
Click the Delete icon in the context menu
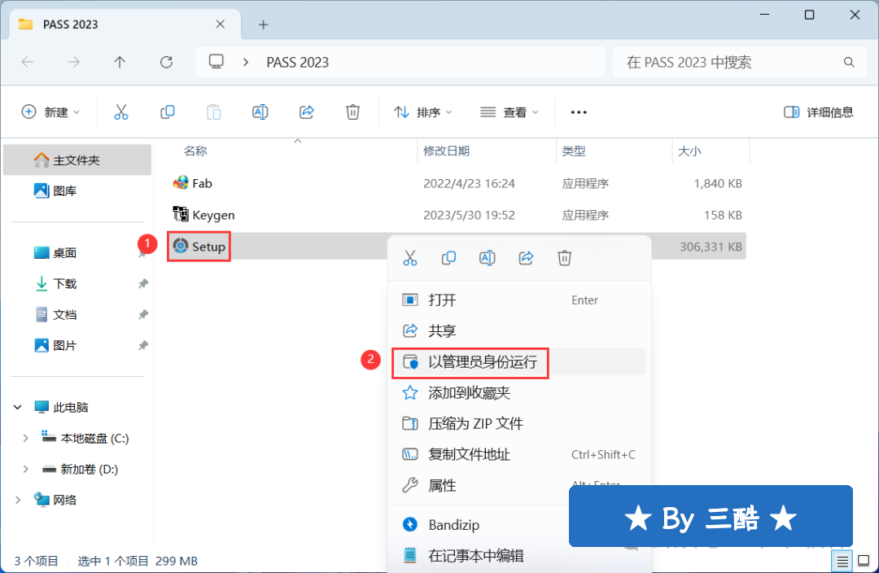(x=565, y=258)
